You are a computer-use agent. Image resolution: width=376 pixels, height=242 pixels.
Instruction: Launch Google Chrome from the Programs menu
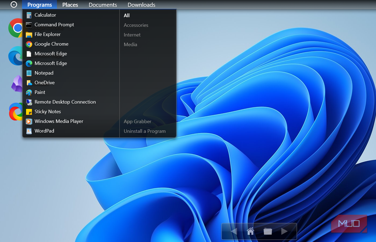51,44
